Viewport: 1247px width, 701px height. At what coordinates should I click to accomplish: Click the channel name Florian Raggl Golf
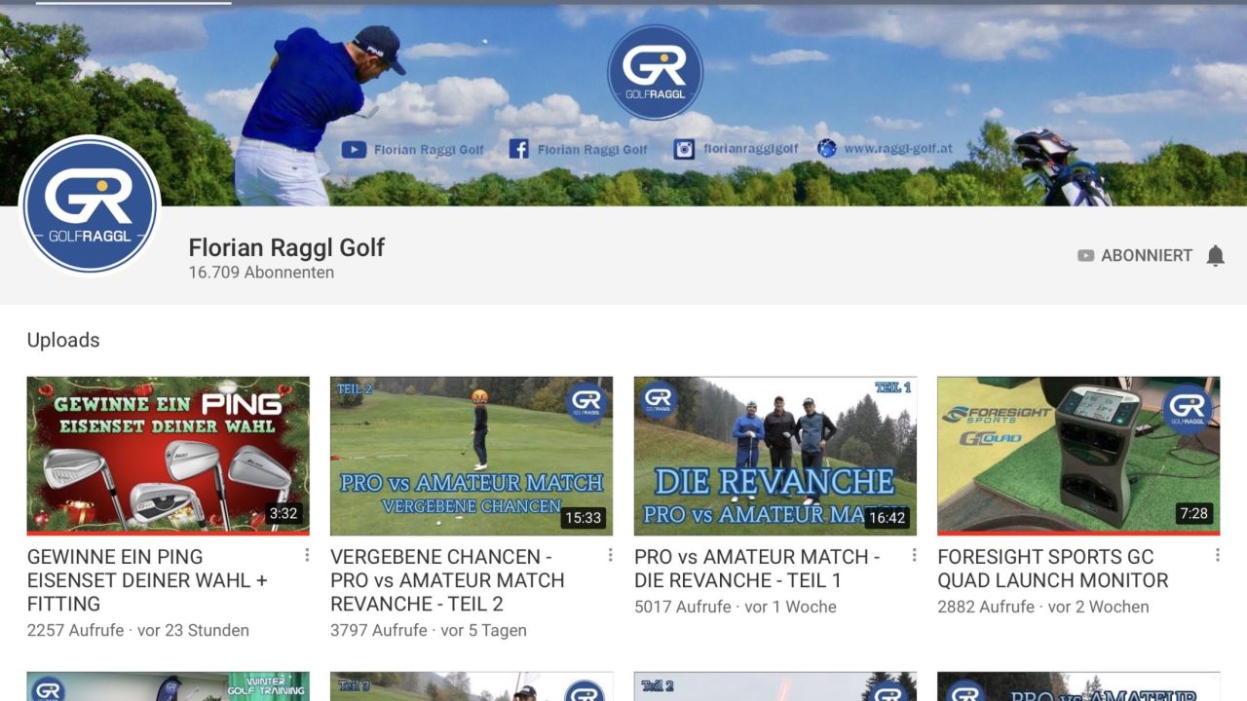click(x=286, y=247)
